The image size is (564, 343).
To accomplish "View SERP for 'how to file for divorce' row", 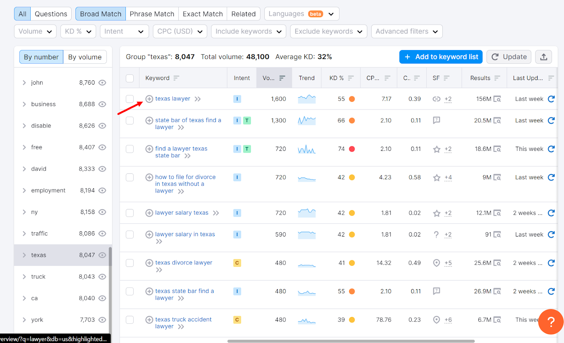I will click(497, 177).
